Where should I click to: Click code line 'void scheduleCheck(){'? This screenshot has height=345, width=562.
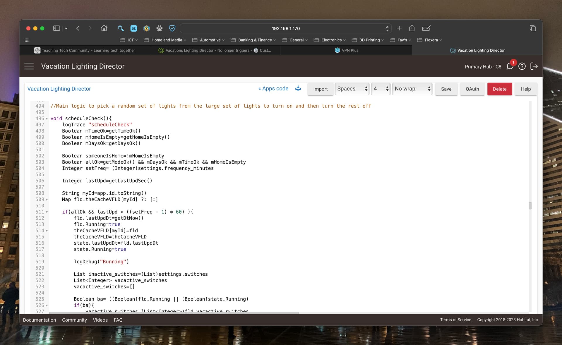pyautogui.click(x=81, y=118)
